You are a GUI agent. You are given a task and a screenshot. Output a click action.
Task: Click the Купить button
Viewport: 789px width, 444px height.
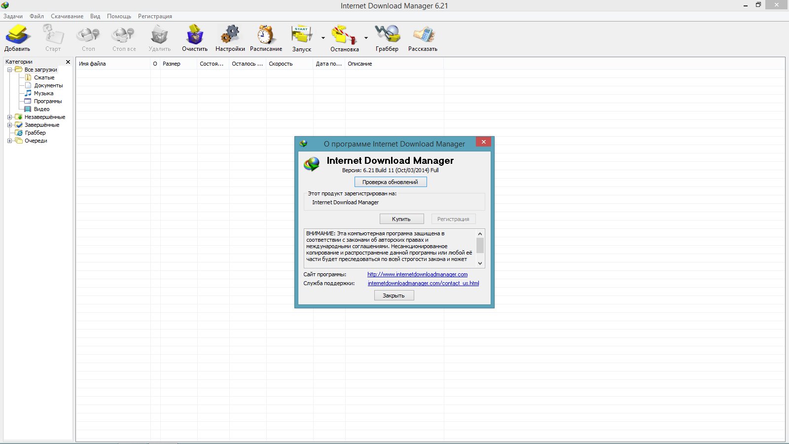401,219
